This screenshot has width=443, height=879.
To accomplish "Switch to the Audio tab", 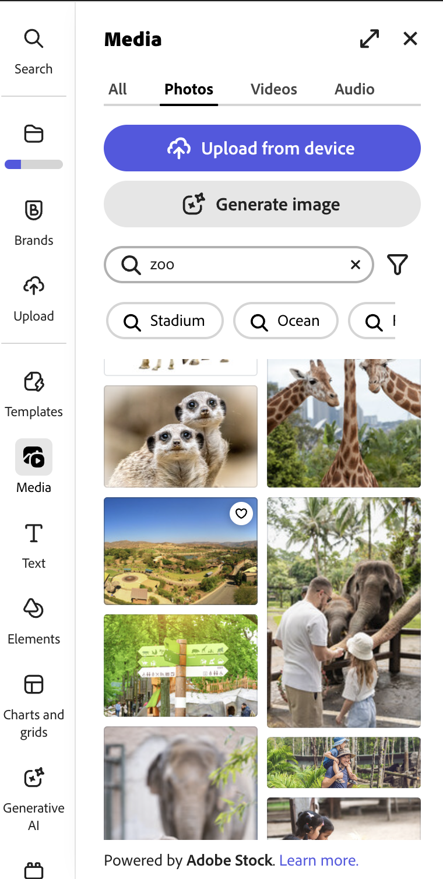I will click(x=354, y=89).
